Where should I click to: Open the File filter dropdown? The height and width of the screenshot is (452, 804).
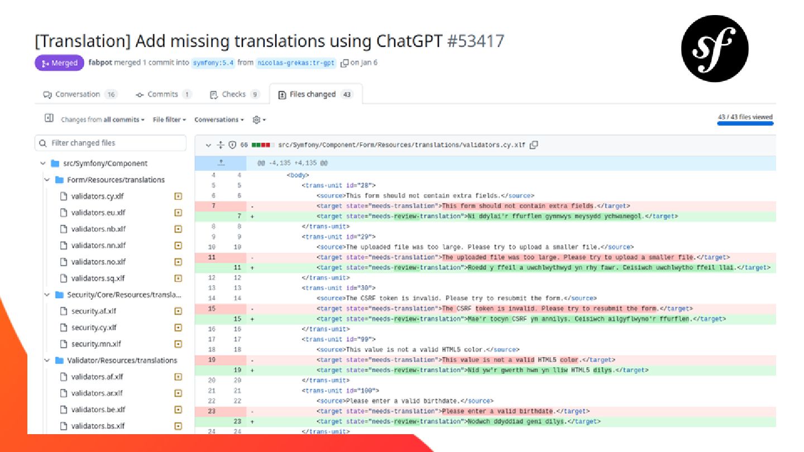pyautogui.click(x=170, y=119)
